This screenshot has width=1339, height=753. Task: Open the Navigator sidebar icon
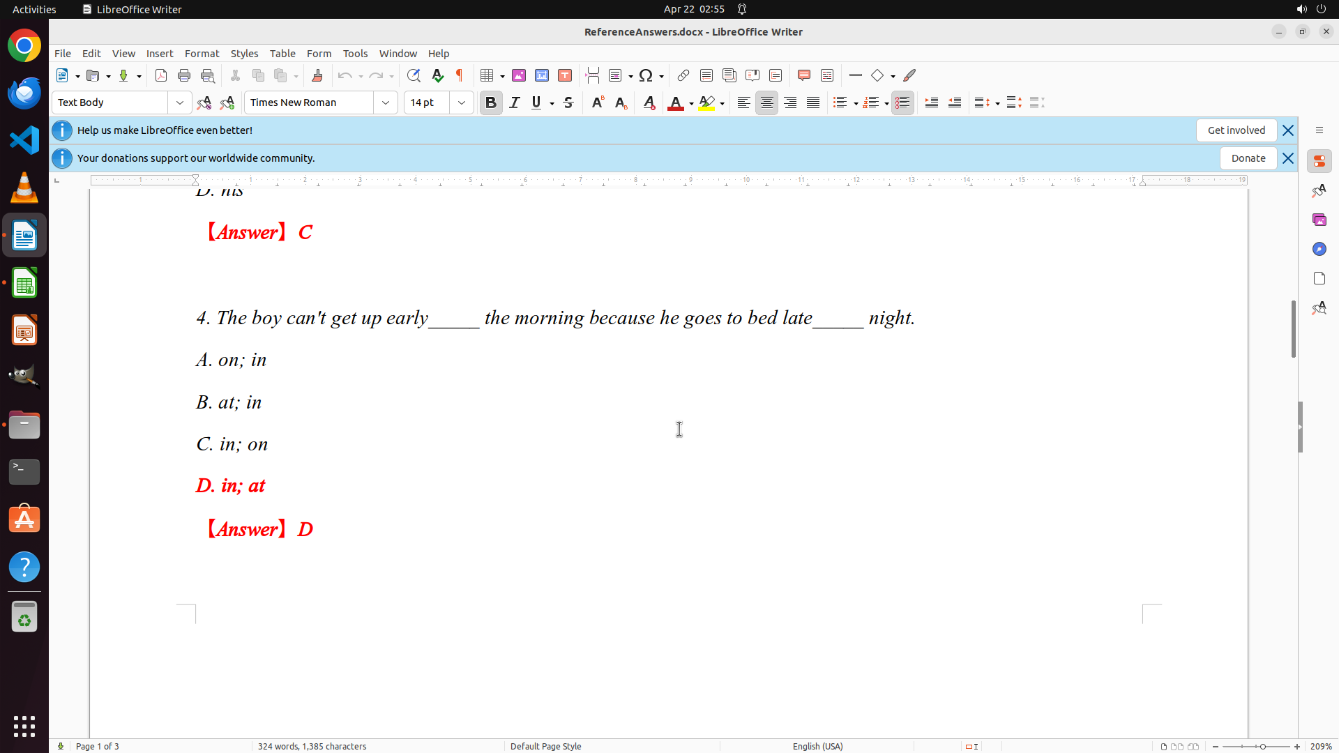1319,249
